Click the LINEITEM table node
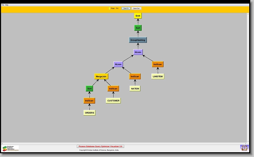Image resolution: width=254 pixels, height=157 pixels. [x=158, y=76]
